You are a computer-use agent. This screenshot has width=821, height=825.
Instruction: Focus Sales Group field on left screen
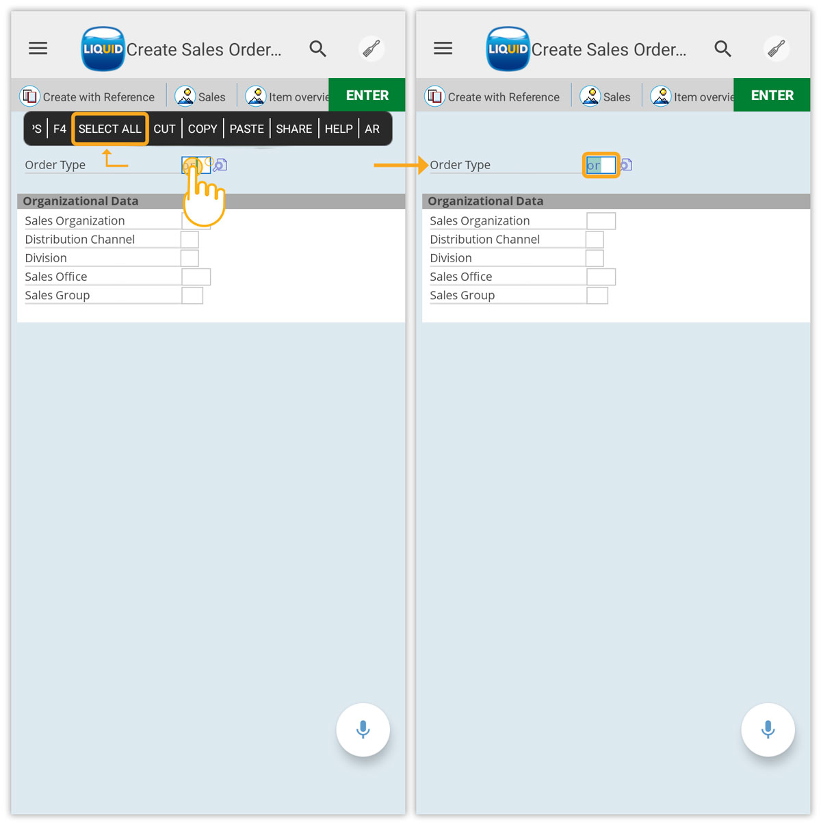coord(192,295)
